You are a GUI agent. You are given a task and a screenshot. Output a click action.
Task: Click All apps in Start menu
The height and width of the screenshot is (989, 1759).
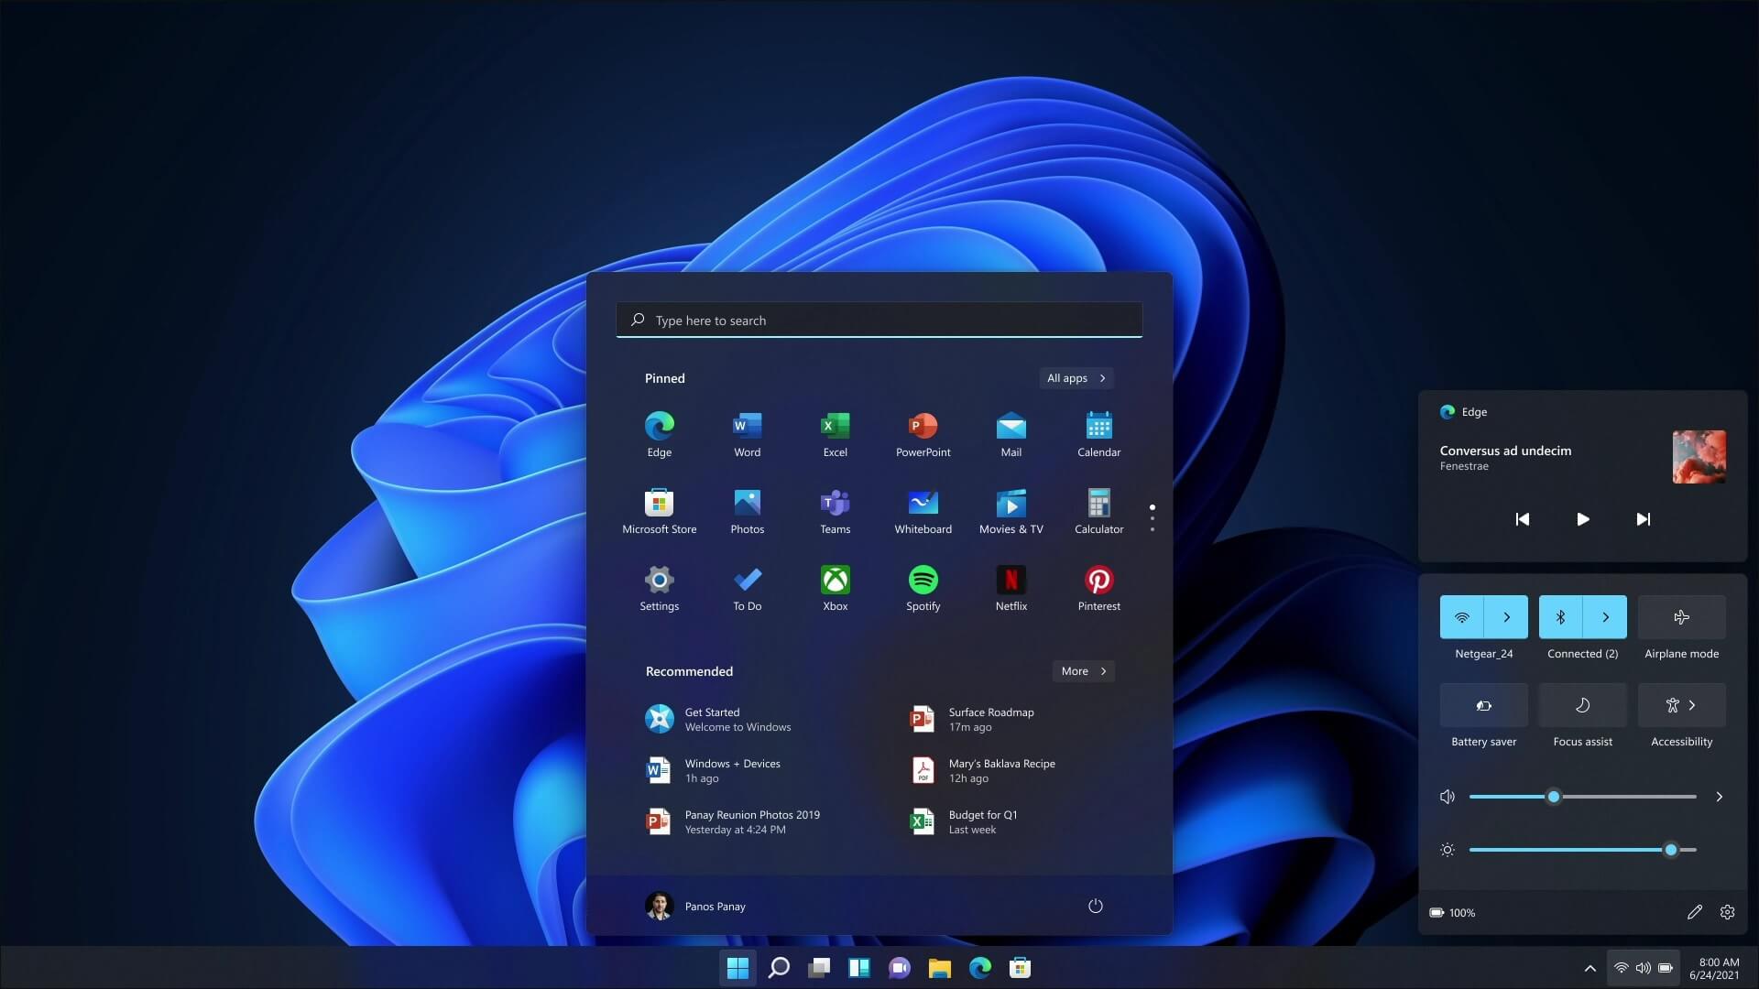click(x=1076, y=378)
